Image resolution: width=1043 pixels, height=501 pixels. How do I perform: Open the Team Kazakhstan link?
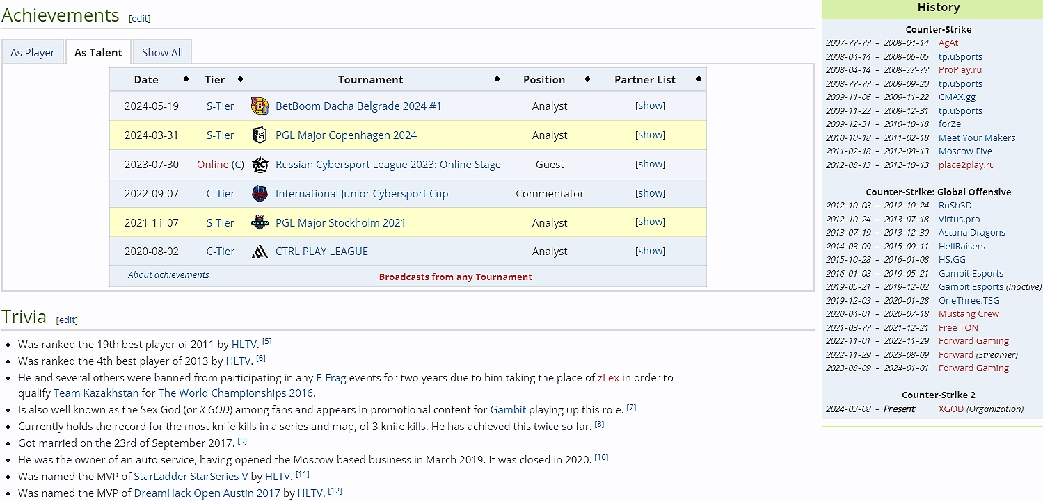tap(96, 393)
